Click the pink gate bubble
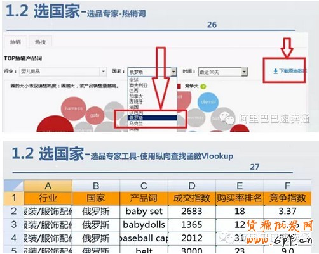The width and height of the screenshot is (319, 254). pos(95,116)
